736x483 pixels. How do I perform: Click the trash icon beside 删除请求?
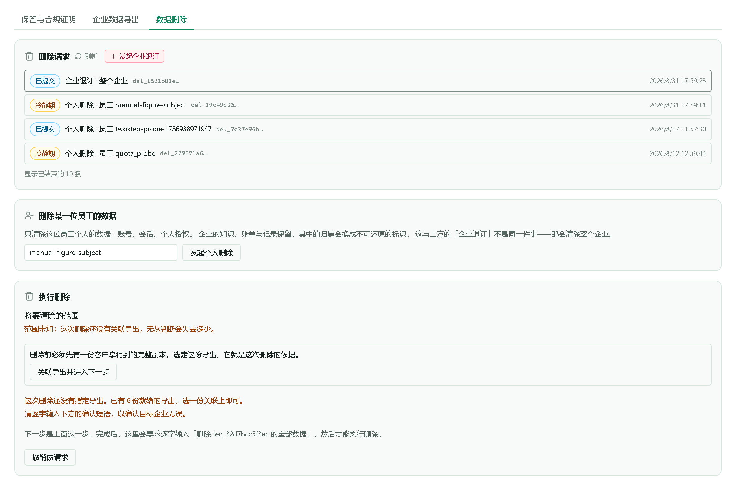coord(29,56)
